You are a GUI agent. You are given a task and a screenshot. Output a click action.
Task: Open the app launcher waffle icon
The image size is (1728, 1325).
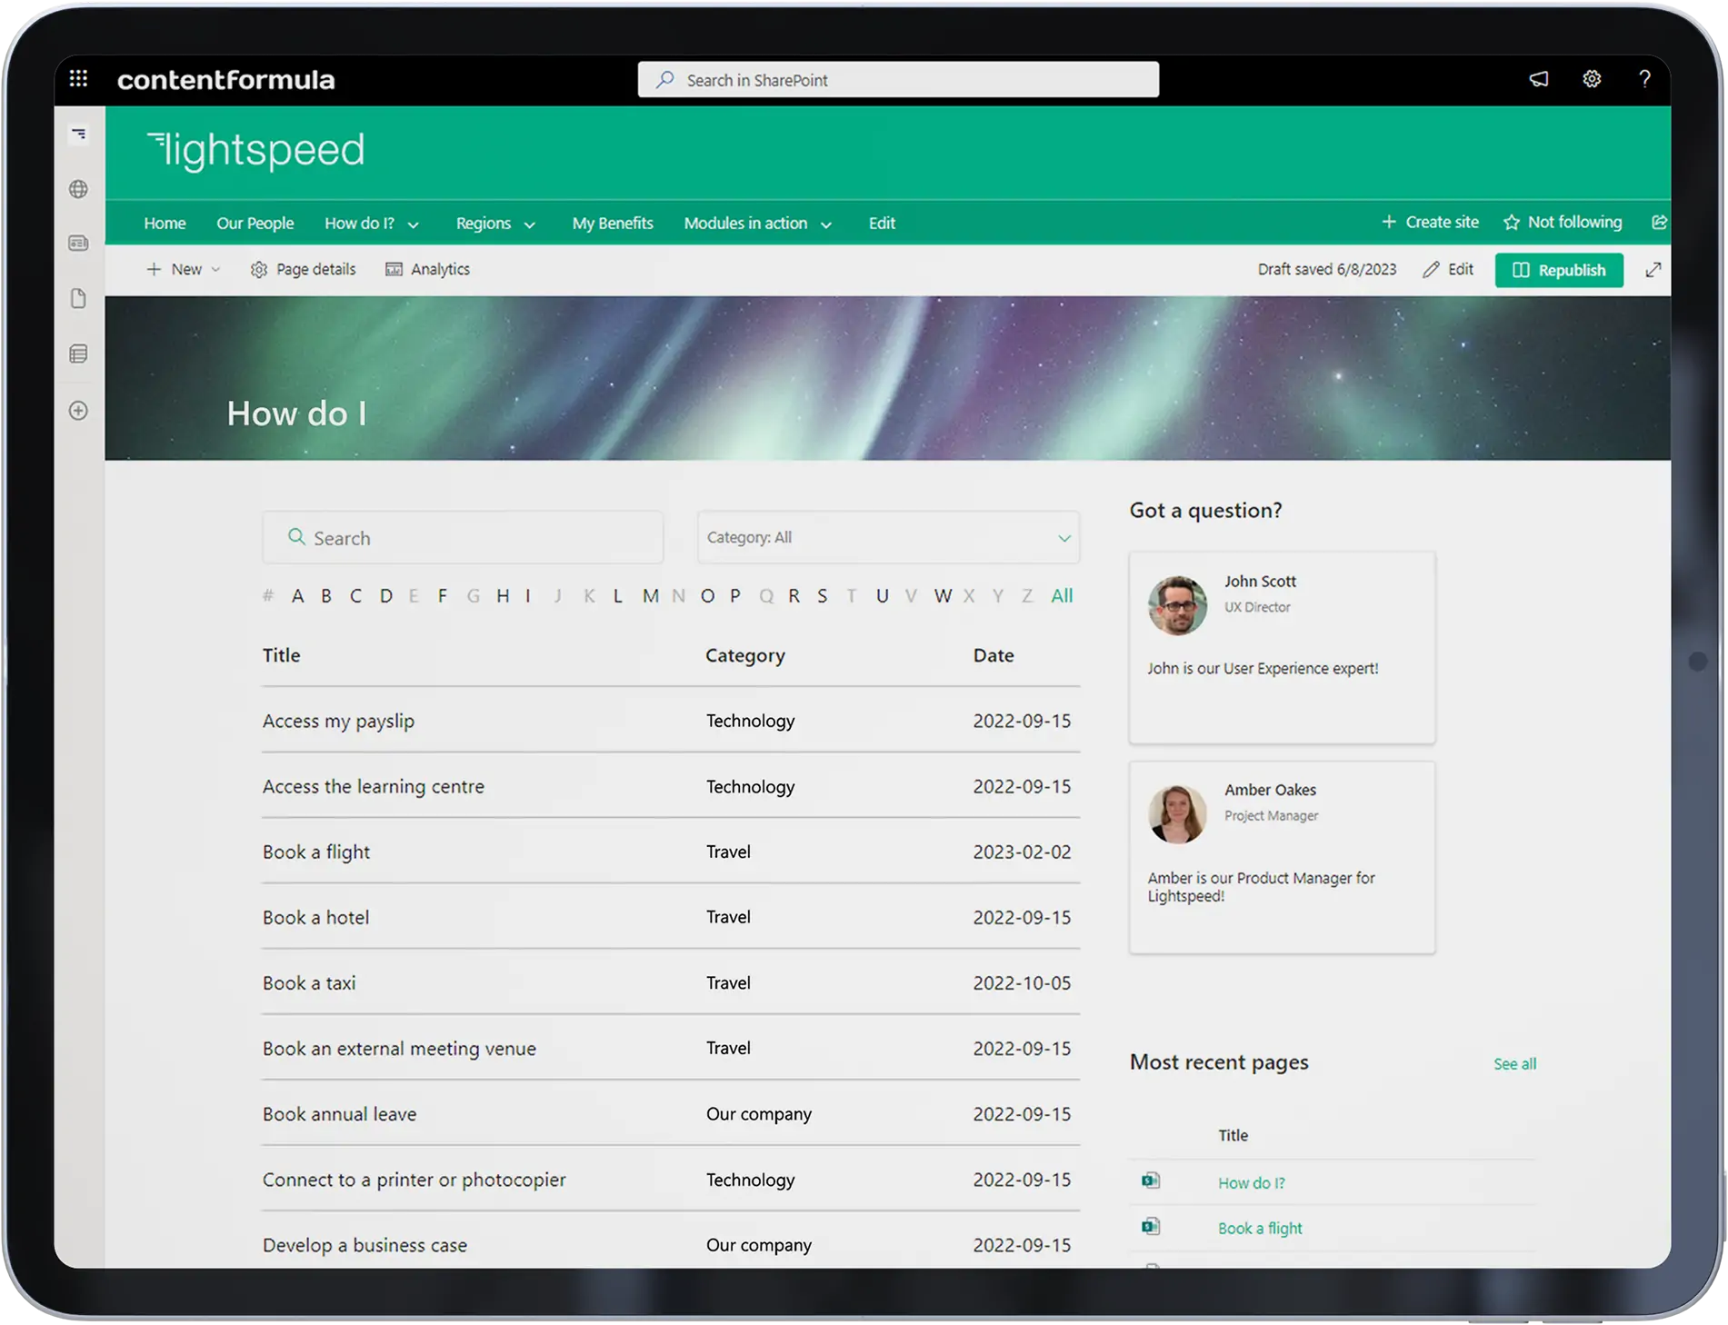(x=79, y=79)
